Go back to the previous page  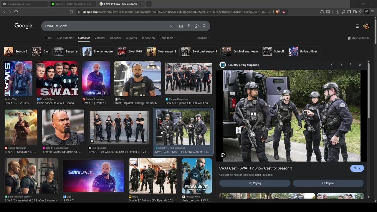(x=4, y=12)
